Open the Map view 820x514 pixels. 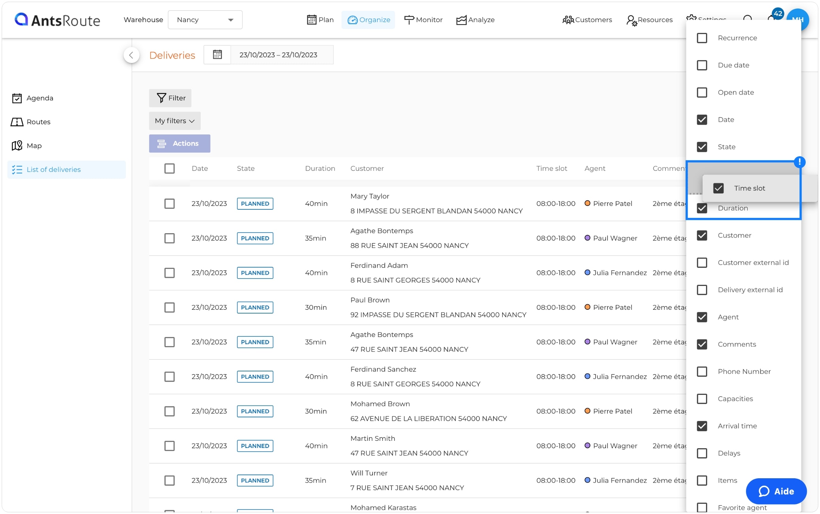click(x=27, y=146)
